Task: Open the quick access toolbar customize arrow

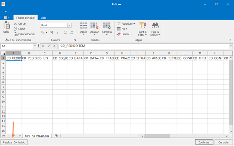Action: 6,11
